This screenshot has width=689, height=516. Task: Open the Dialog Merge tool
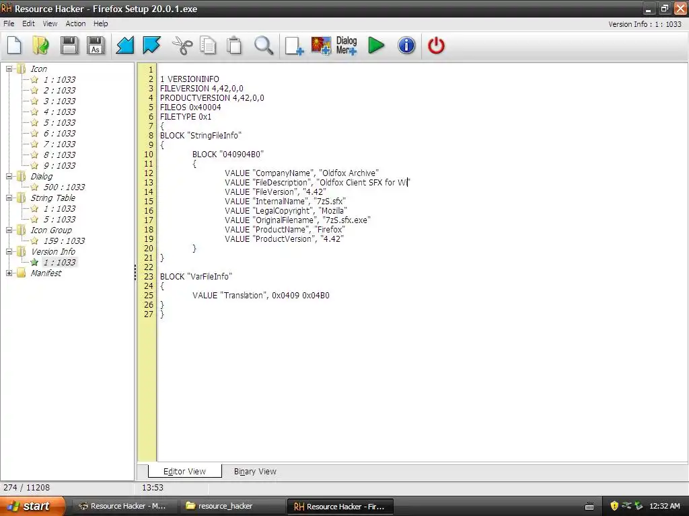[x=347, y=46]
